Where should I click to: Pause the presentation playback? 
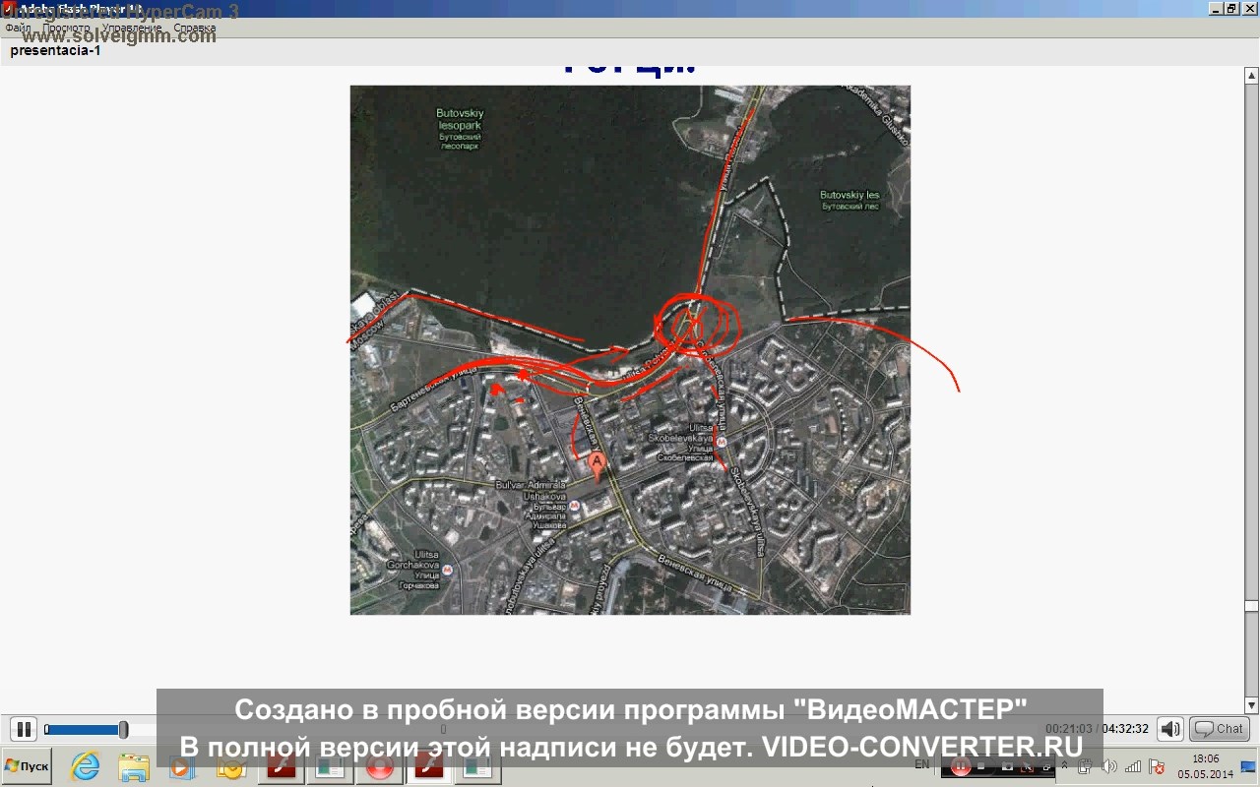click(24, 729)
